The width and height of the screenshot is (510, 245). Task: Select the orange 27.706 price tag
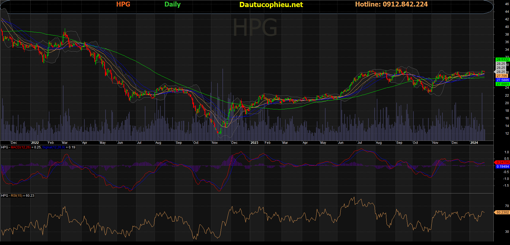502,76
